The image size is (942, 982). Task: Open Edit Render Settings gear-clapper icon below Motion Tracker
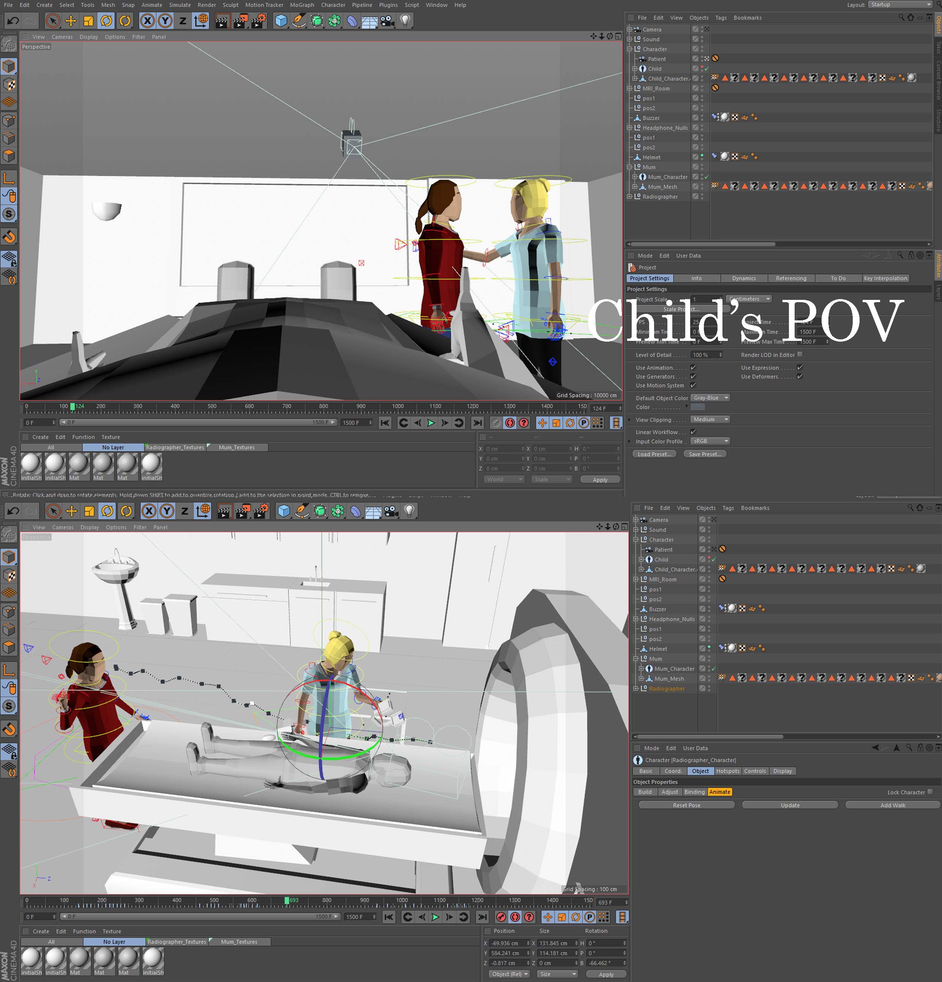259,20
